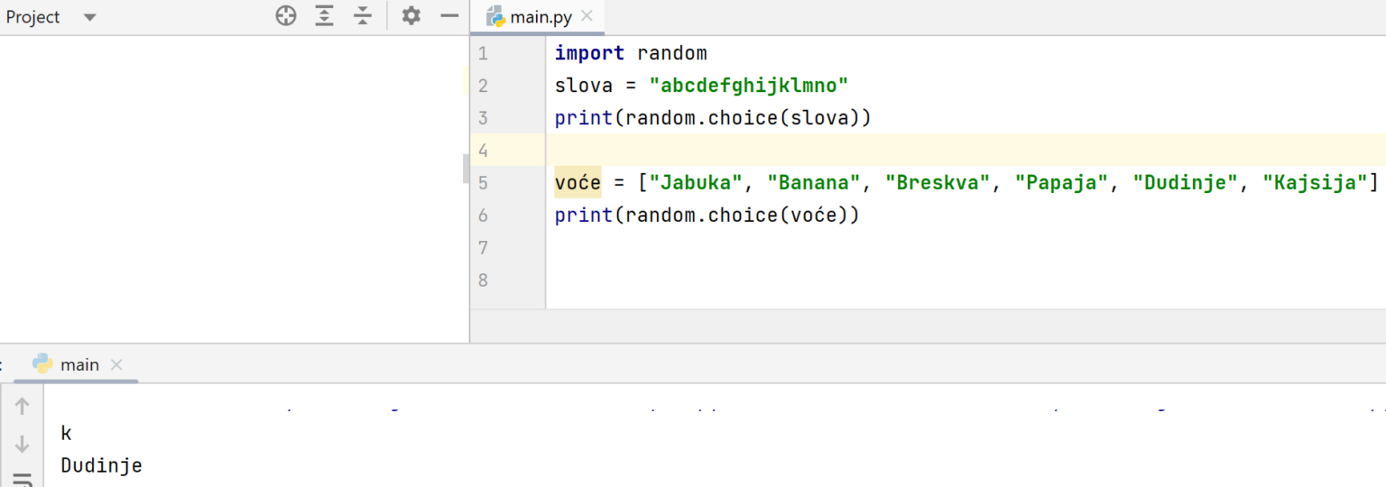Expand all items in Project panel
This screenshot has height=487, width=1386.
(x=325, y=16)
